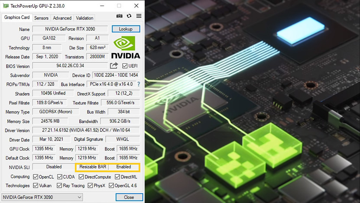Click the Shaders value 10496 Unified
This screenshot has height=203, width=360.
(x=53, y=93)
